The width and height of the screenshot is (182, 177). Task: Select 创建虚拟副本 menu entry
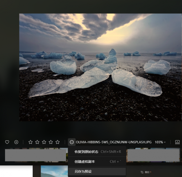point(97,162)
